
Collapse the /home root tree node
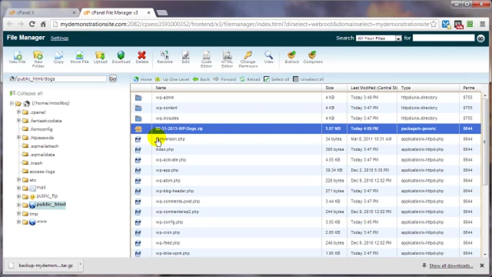tap(12, 103)
